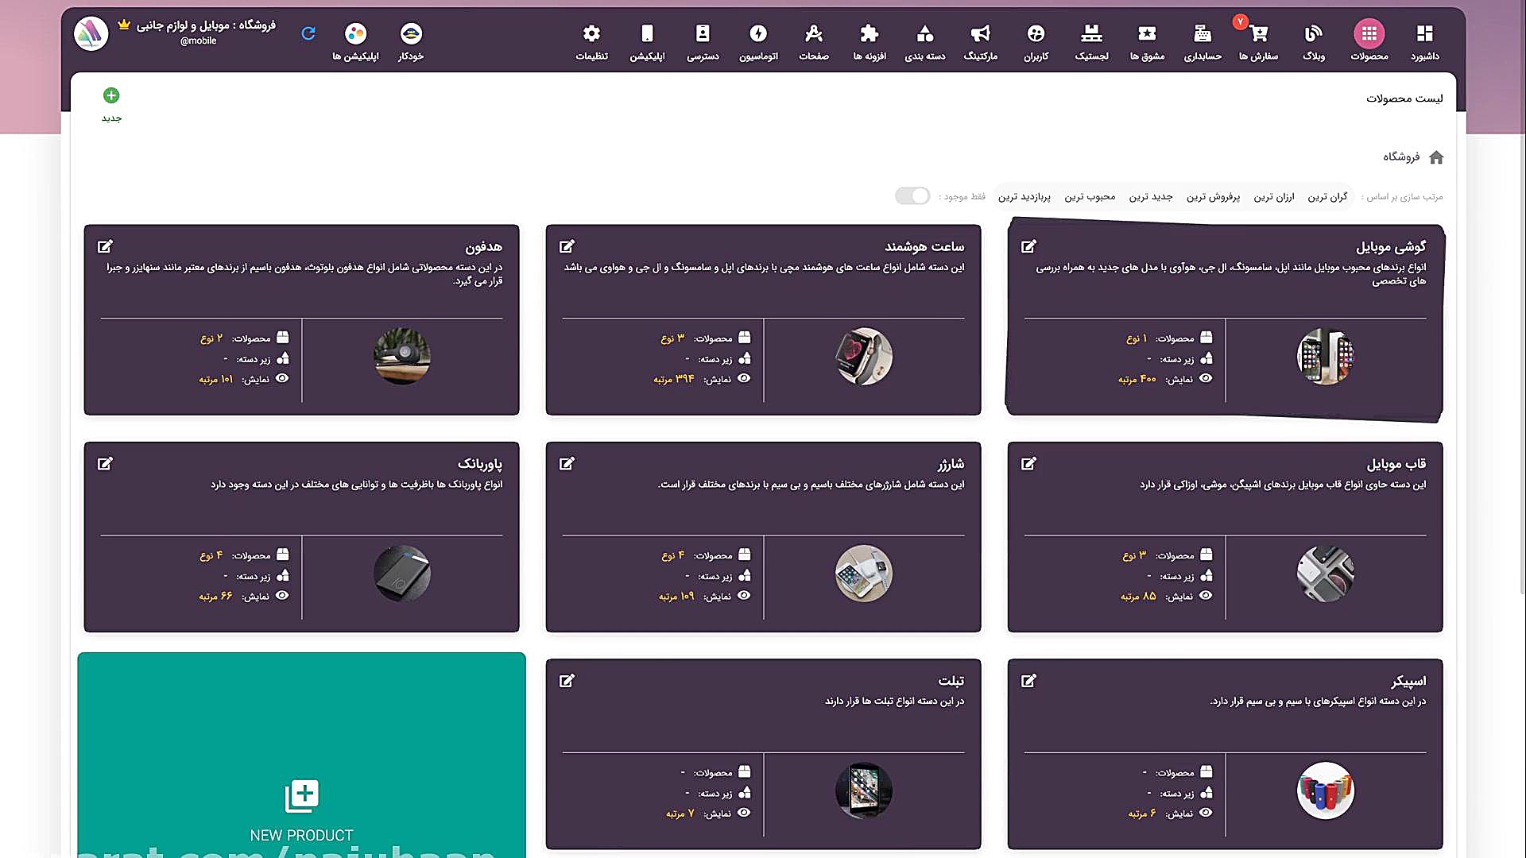Click the edit icon on the هدفون card
This screenshot has height=858, width=1526.
coord(105,247)
